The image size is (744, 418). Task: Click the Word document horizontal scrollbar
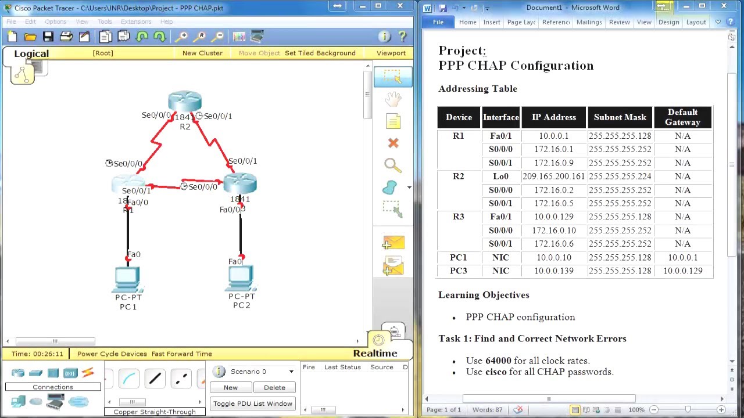tap(549, 399)
